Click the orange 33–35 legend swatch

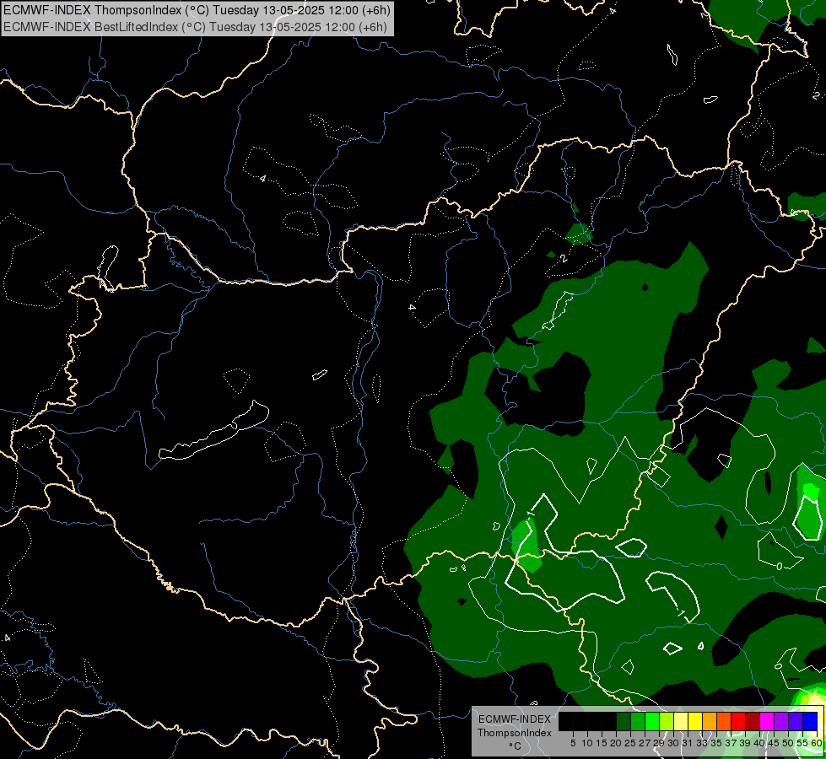click(710, 721)
